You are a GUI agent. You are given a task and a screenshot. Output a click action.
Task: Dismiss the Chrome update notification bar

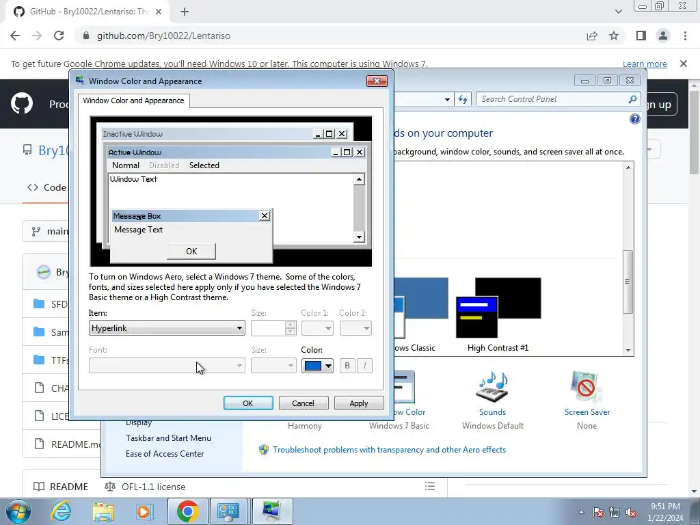[x=684, y=64]
